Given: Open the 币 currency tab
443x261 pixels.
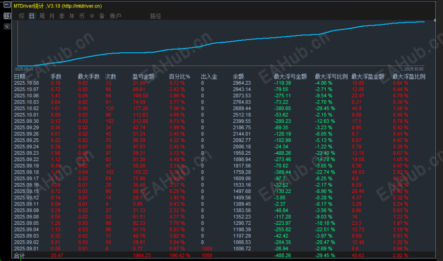Looking at the screenshot, I should coord(82,16).
